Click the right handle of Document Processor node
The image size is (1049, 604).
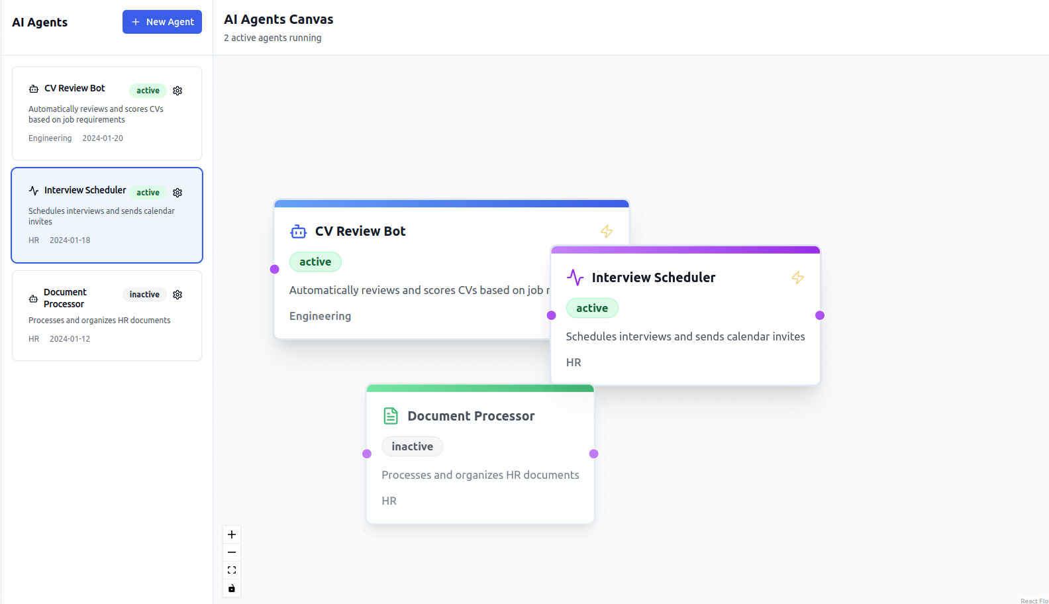(x=594, y=454)
